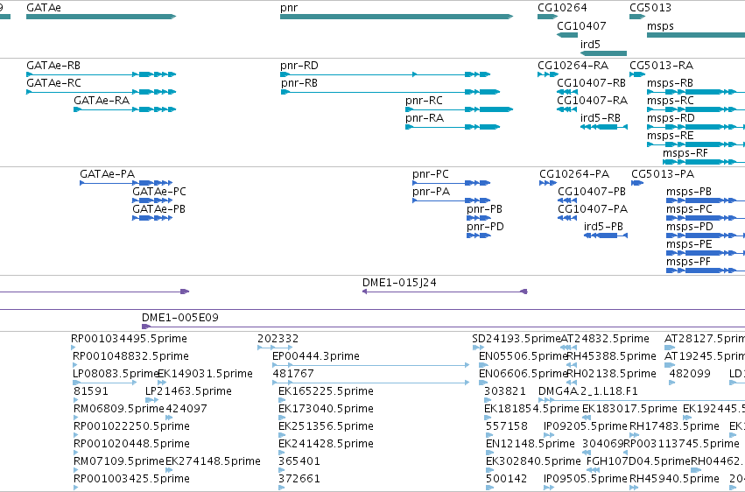Image resolution: width=745 pixels, height=492 pixels.
Task: Open transcript msps-RE
Action: tap(671, 136)
